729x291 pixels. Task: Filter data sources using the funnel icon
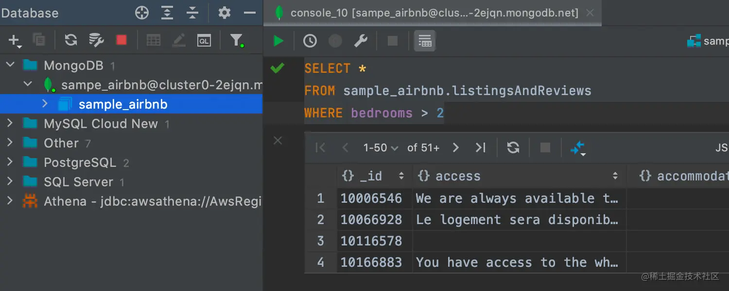237,40
